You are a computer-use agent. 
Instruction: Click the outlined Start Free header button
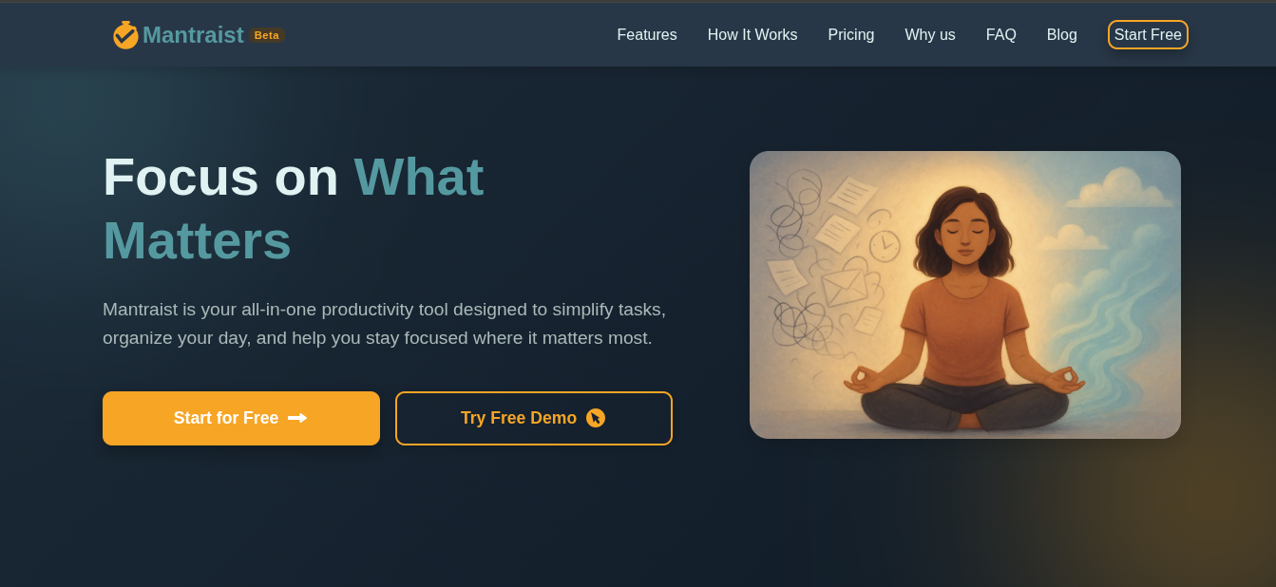[1148, 35]
